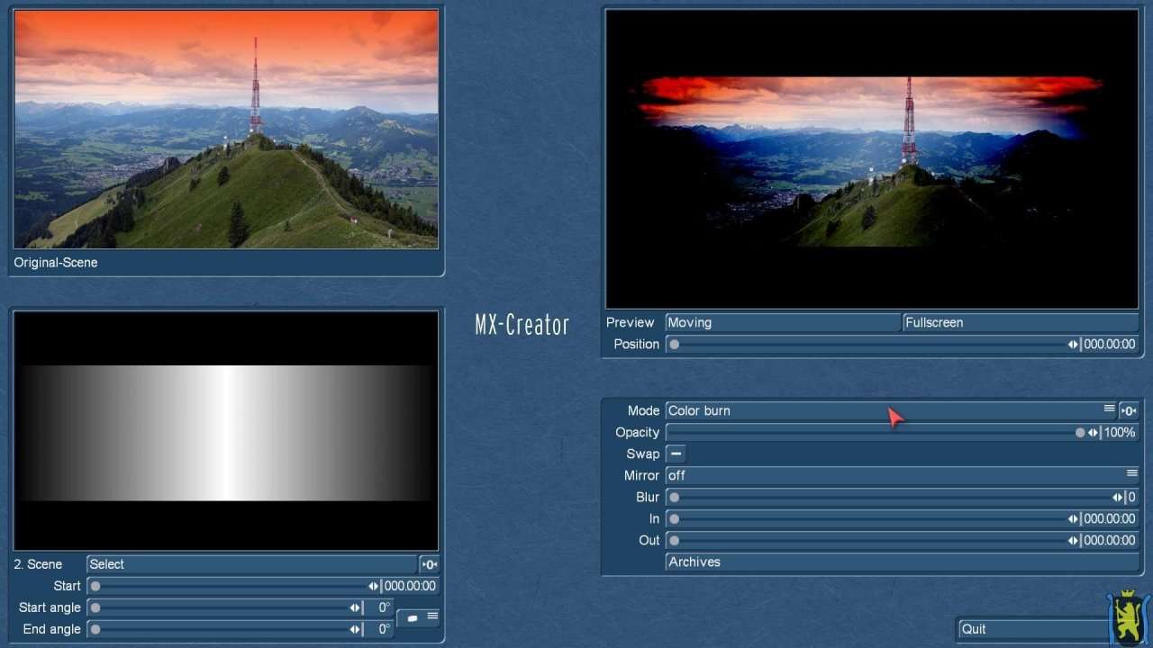Click the step arrows on the Position slider
Viewport: 1153px width, 648px height.
pos(1073,345)
